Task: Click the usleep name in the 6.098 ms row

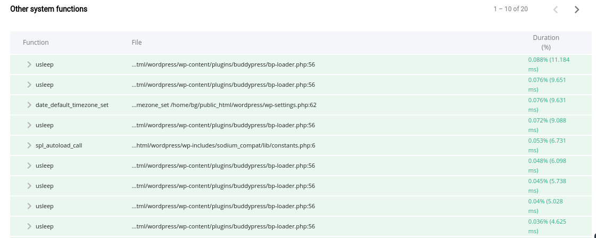Action: pyautogui.click(x=45, y=166)
